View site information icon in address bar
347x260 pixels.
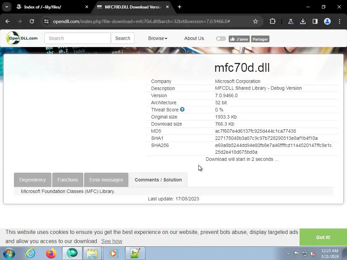46,21
